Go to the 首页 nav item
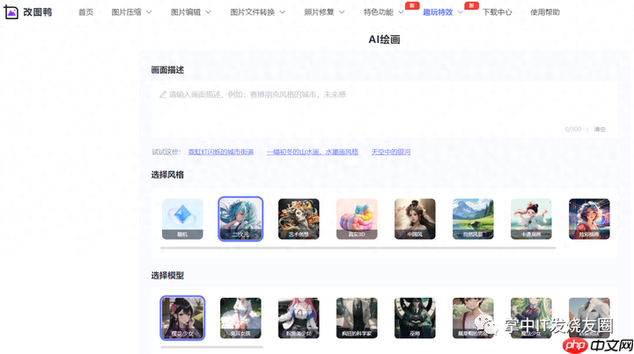Viewport: 634px width, 354px height. (85, 12)
